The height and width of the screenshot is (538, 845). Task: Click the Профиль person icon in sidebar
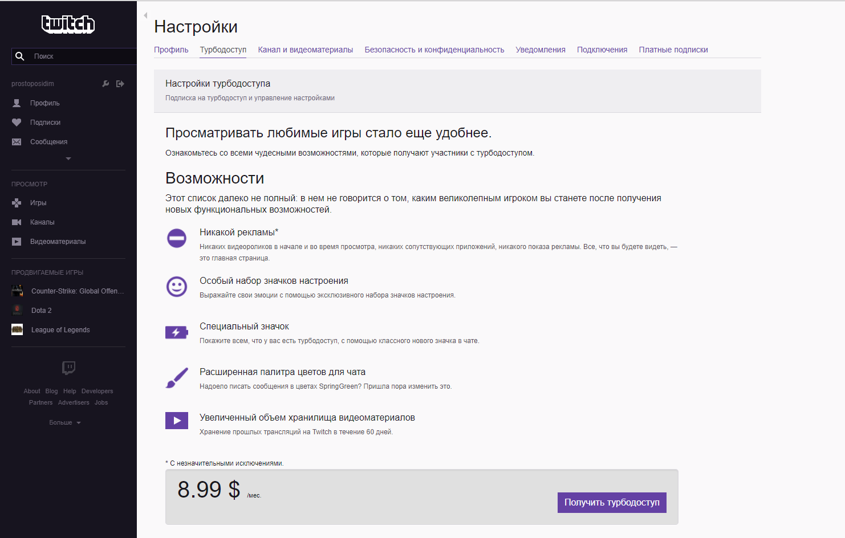coord(17,103)
